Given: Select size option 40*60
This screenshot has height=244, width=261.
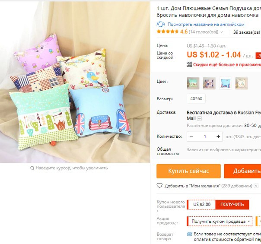Looking at the screenshot, I should (196, 98).
